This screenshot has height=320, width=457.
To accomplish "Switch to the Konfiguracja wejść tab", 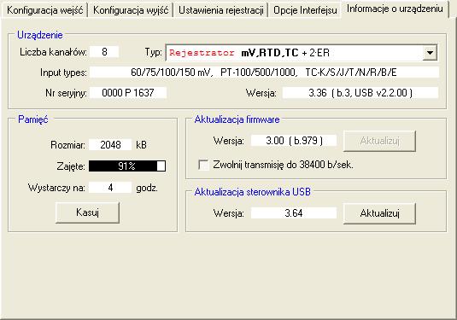I will tap(44, 10).
